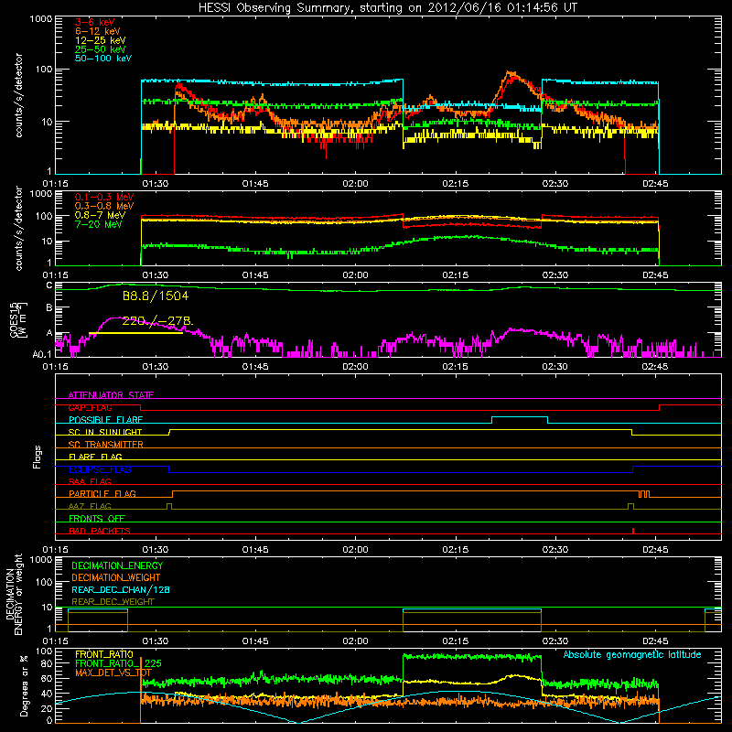Select the SC_IN_SUNLIGHT flag label
Image resolution: width=732 pixels, height=732 pixels.
coord(105,432)
